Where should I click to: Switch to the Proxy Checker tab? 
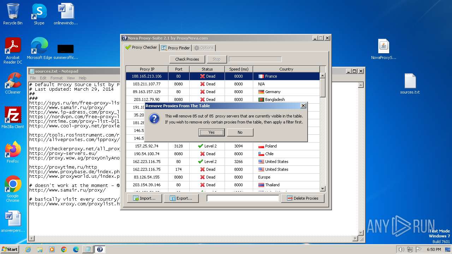[141, 47]
